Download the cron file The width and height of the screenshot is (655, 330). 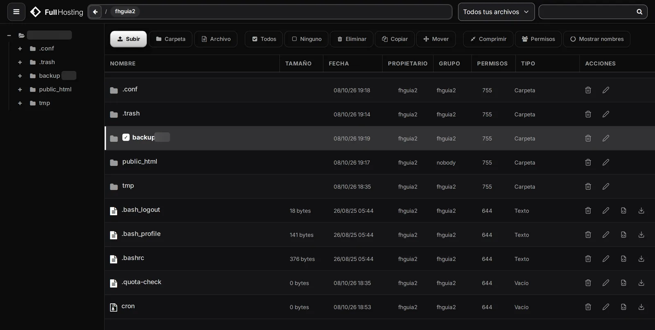pos(641,307)
